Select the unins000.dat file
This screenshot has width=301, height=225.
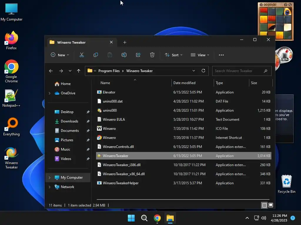point(183,101)
